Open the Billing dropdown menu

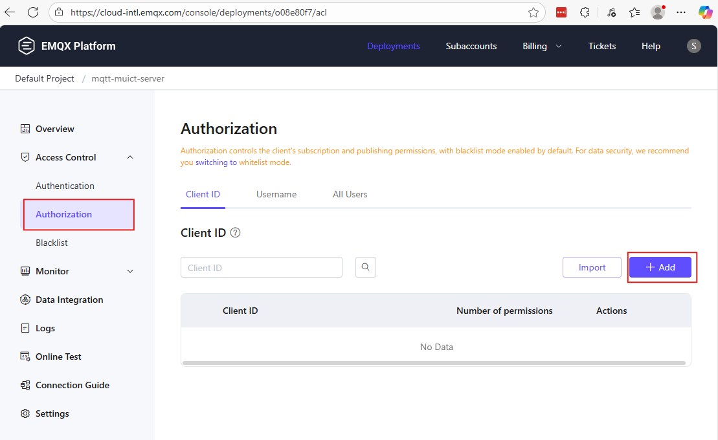542,46
